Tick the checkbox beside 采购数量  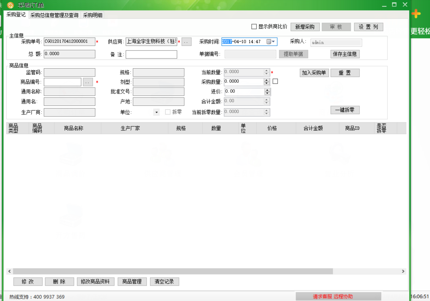pyautogui.click(x=275, y=81)
